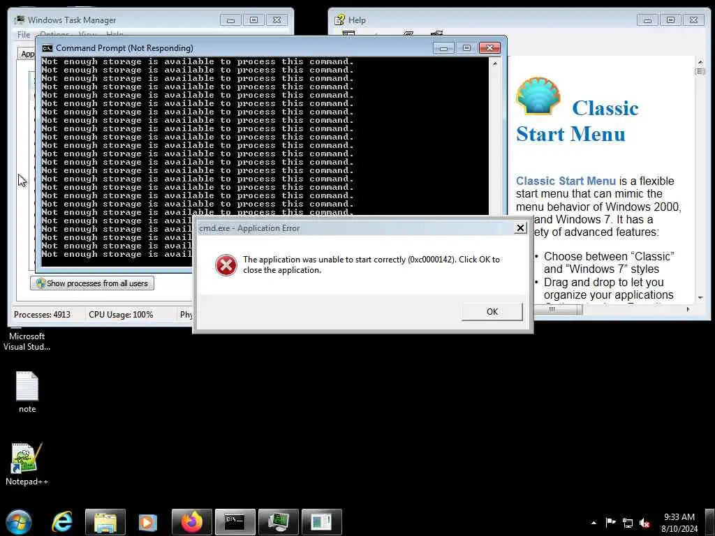Open the partly hidden Options menu in Task Manager
Screen dimensions: 715x536
click(x=54, y=33)
